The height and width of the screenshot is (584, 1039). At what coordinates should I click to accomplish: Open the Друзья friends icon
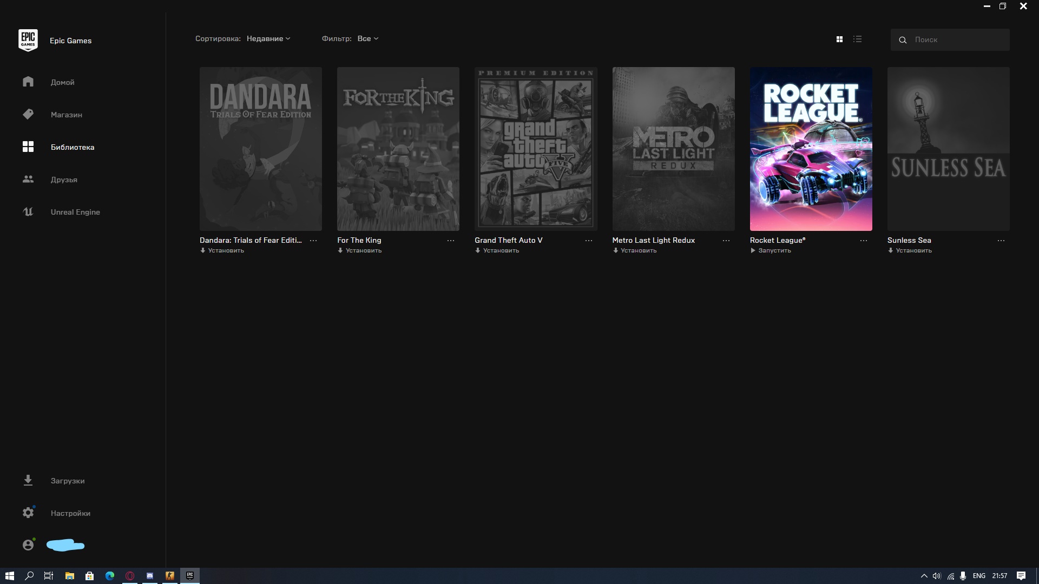coord(28,179)
